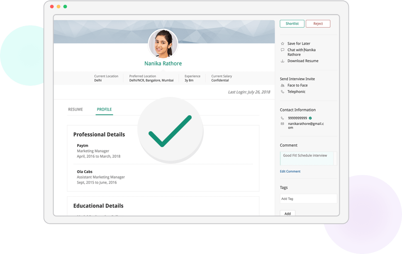Click the Face to Face interview icon
Viewport: 402px width, 254px height.
click(x=283, y=85)
